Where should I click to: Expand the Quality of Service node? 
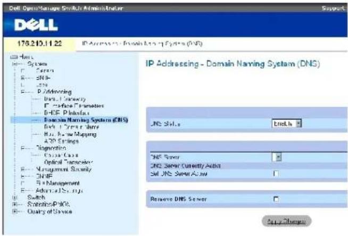[15, 211]
